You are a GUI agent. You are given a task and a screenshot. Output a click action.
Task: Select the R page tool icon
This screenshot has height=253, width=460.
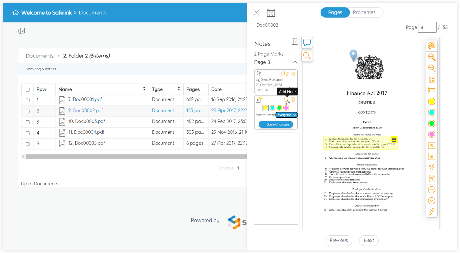coord(432,179)
